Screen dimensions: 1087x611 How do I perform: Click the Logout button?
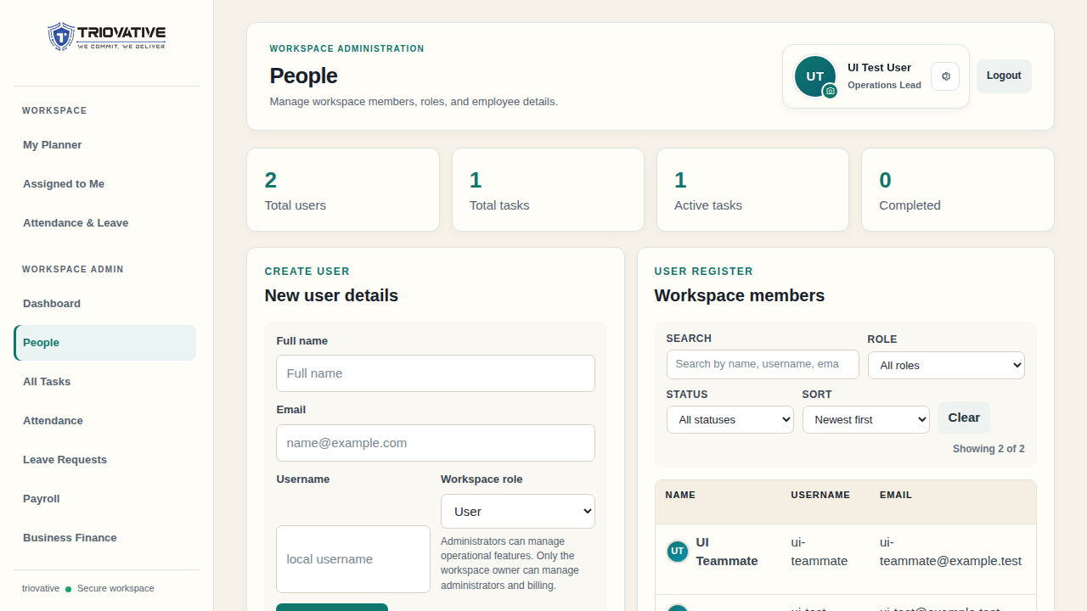[1004, 76]
